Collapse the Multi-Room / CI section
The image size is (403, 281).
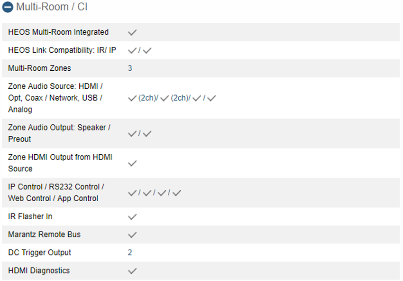[x=8, y=7]
